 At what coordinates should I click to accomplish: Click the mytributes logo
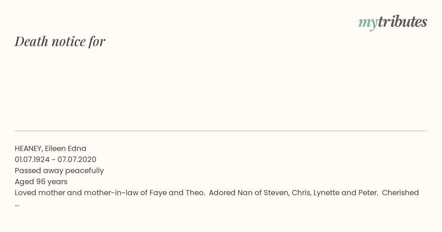393,22
